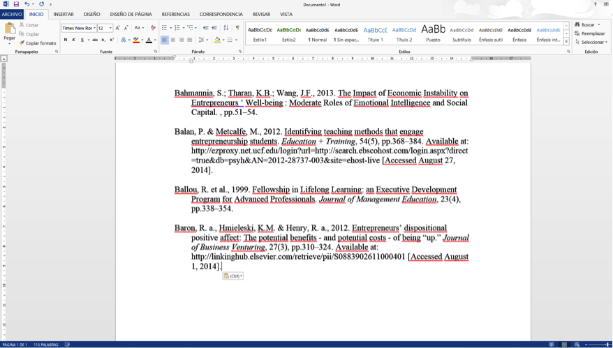Align text right
The height and width of the screenshot is (348, 613).
coord(181,40)
